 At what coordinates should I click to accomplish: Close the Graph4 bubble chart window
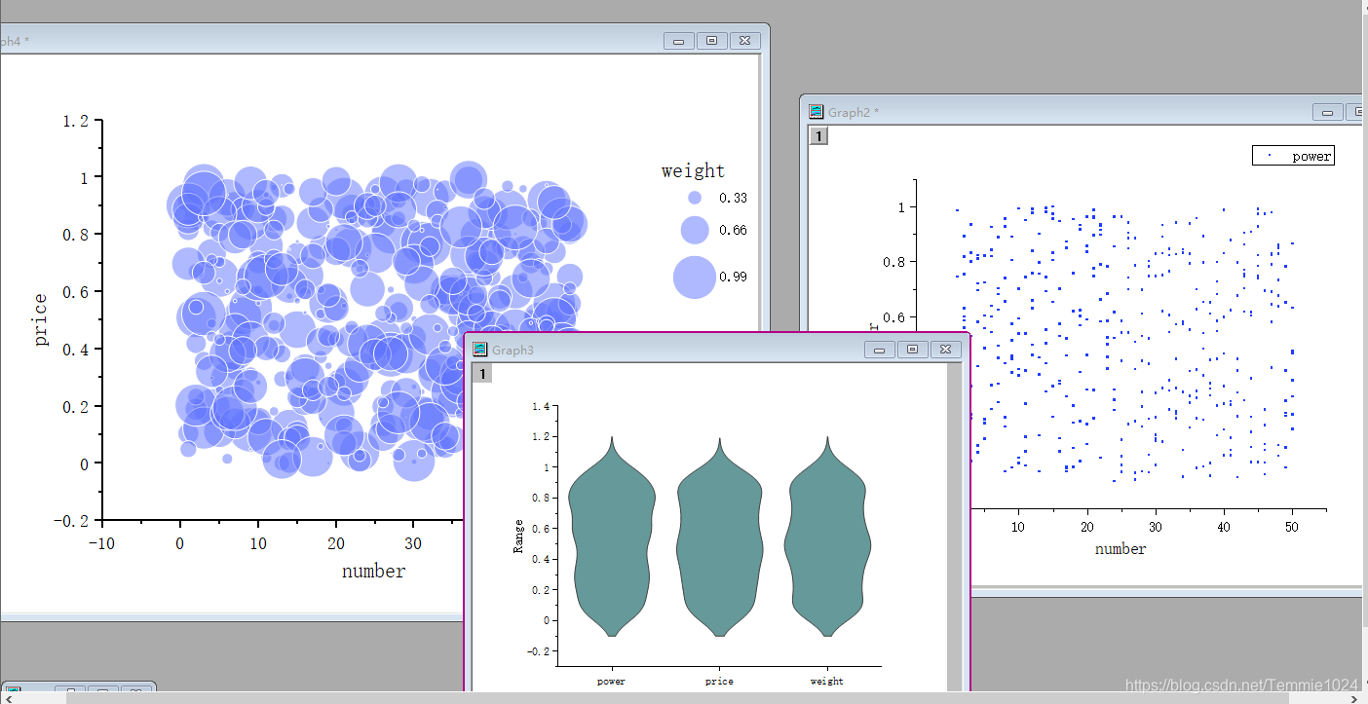[744, 40]
